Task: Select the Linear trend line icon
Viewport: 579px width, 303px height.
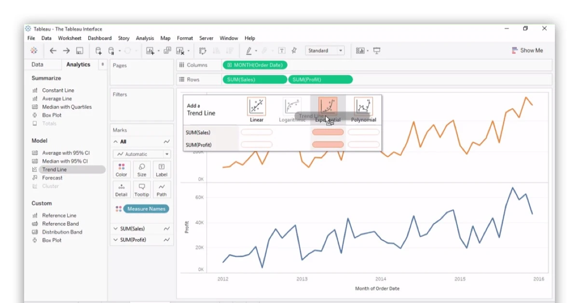Action: pos(257,107)
